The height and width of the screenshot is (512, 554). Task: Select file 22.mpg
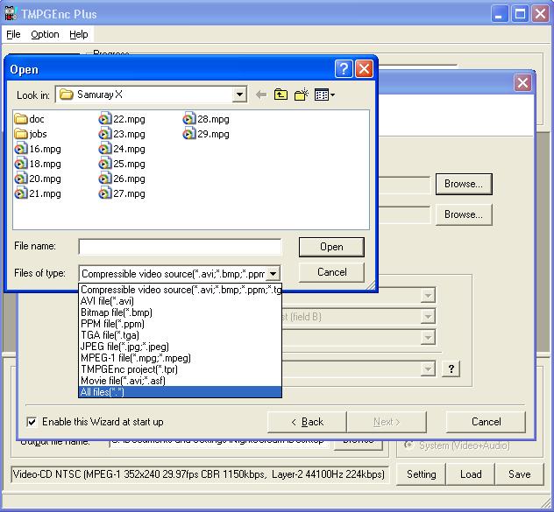point(122,119)
